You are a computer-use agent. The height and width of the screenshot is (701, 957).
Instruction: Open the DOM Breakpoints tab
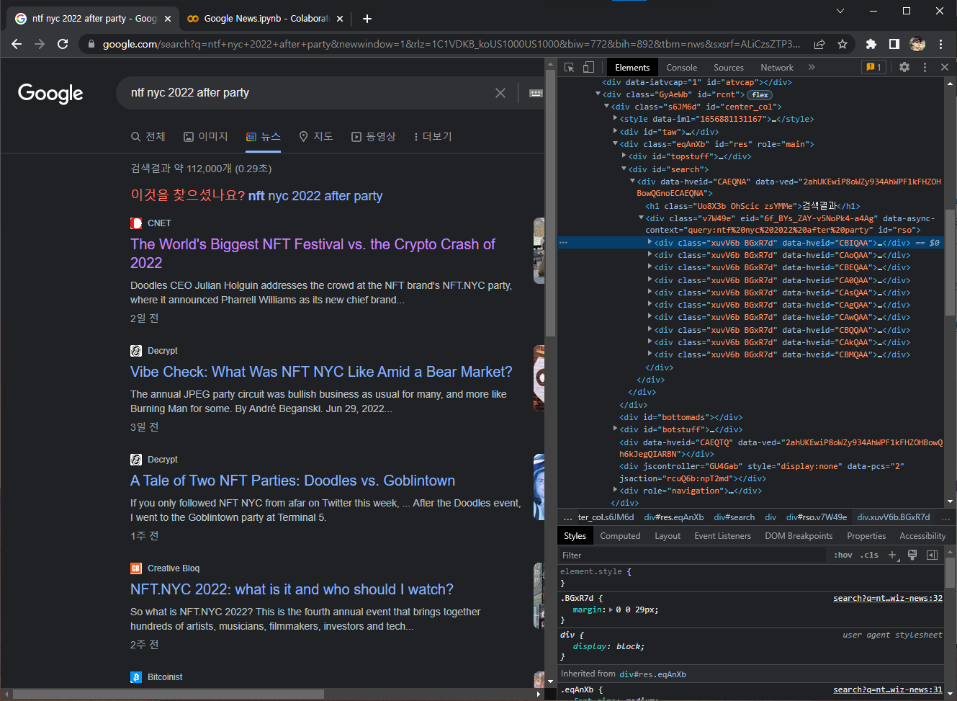[799, 536]
